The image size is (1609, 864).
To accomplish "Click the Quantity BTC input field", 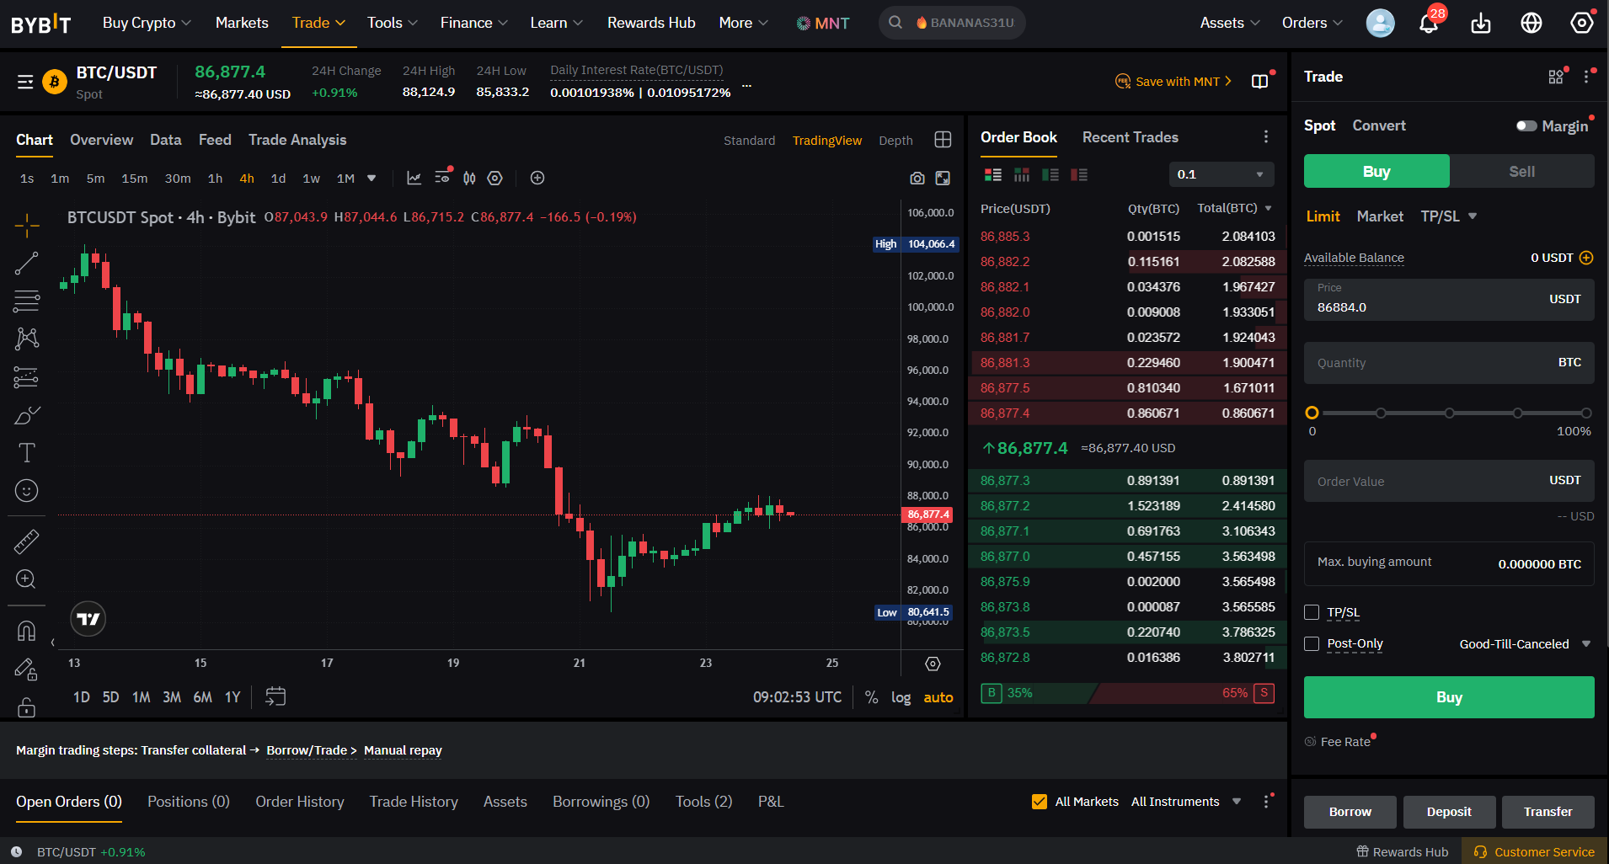I will [1449, 363].
